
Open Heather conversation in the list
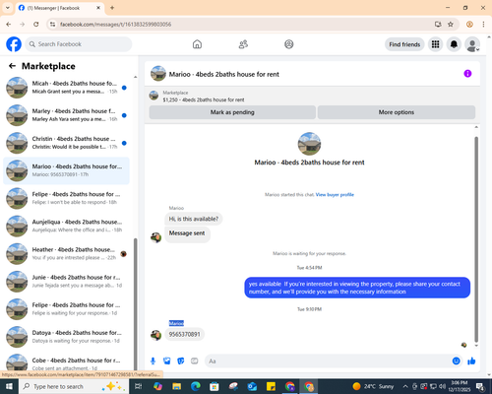(x=66, y=254)
